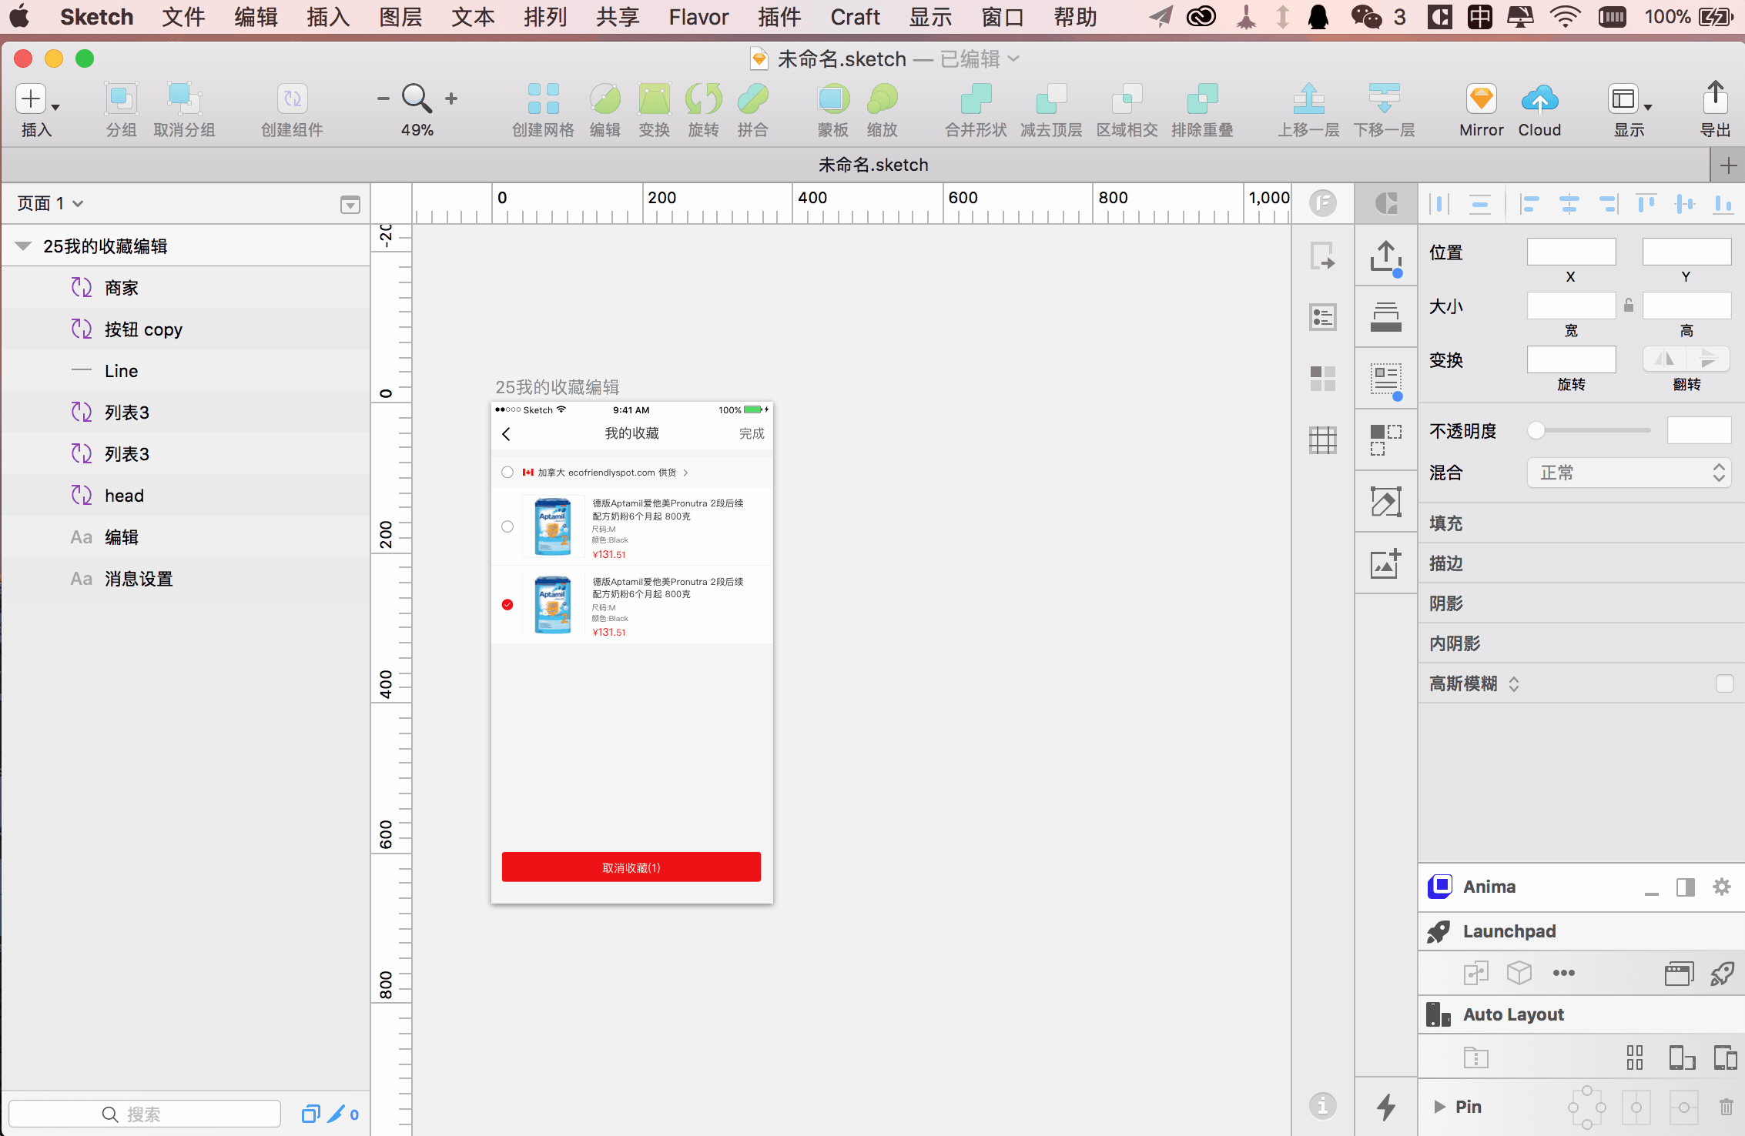This screenshot has width=1745, height=1136.
Task: Open the 图层 menu
Action: pos(400,17)
